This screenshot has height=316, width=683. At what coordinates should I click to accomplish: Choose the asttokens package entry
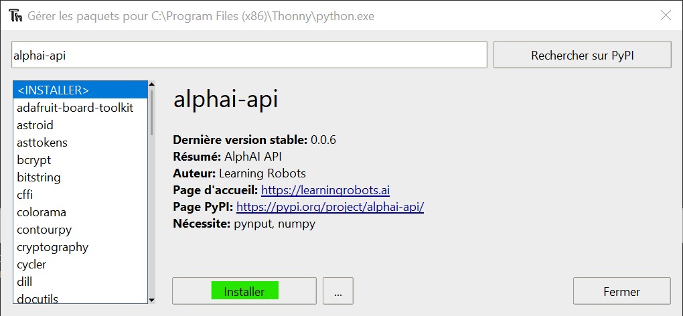[42, 143]
